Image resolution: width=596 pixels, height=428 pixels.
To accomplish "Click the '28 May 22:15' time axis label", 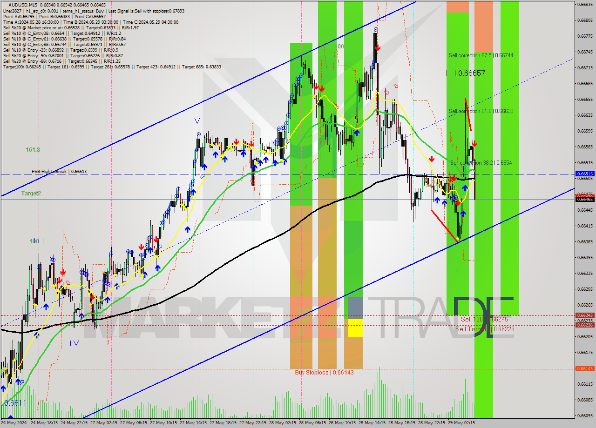I will point(432,423).
